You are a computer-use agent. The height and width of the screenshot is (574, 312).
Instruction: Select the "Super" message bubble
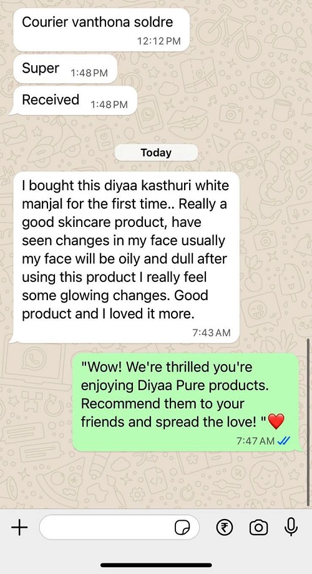point(66,69)
